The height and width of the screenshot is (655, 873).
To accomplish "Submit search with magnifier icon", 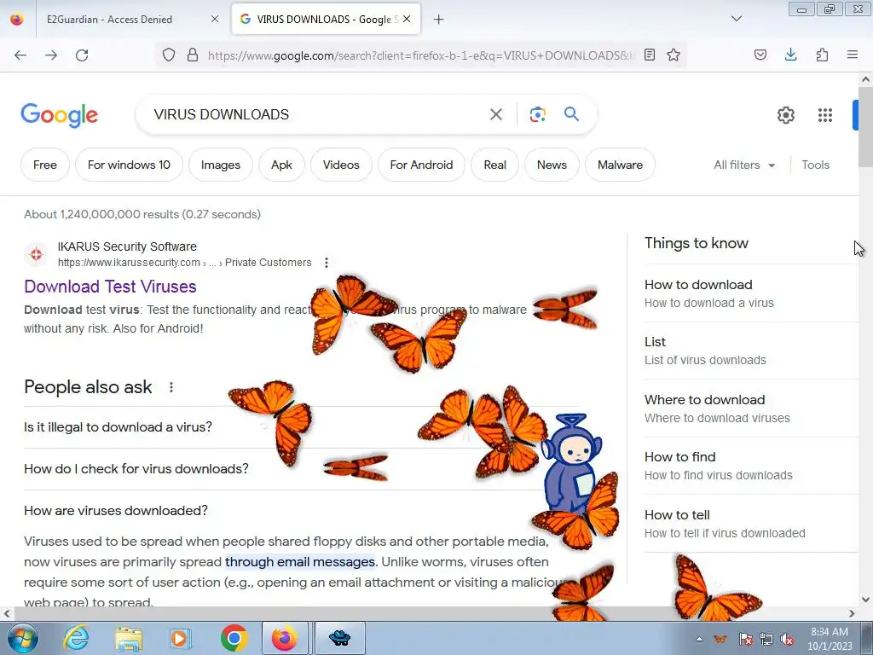I will (571, 114).
